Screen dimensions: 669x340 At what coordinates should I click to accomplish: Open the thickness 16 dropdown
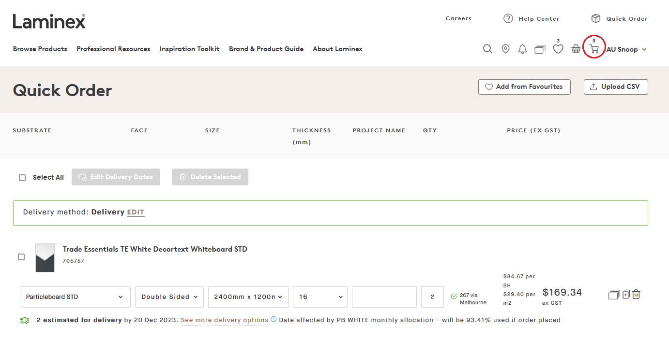pyautogui.click(x=320, y=297)
